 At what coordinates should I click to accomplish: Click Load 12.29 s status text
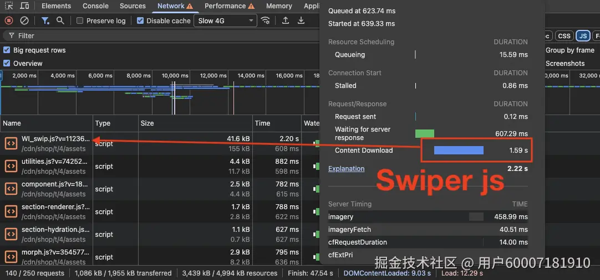[462, 273]
